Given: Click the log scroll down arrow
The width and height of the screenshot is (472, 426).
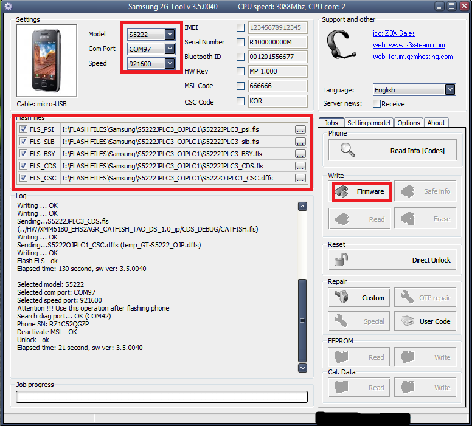Looking at the screenshot, I should 302,368.
